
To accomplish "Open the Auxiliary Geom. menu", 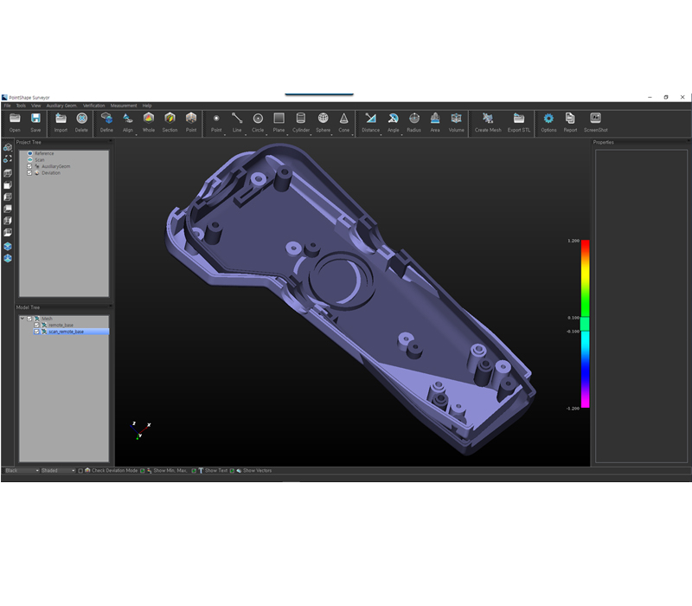I will [61, 106].
